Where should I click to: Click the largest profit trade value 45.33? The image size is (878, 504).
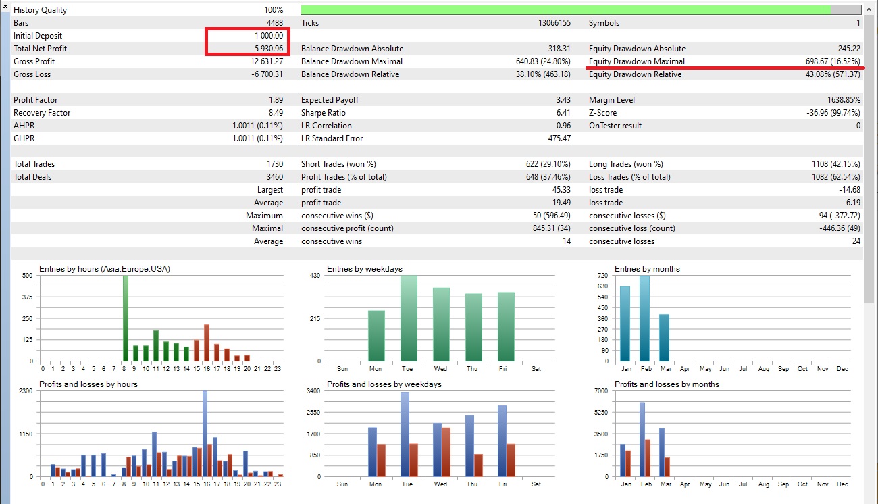point(561,190)
